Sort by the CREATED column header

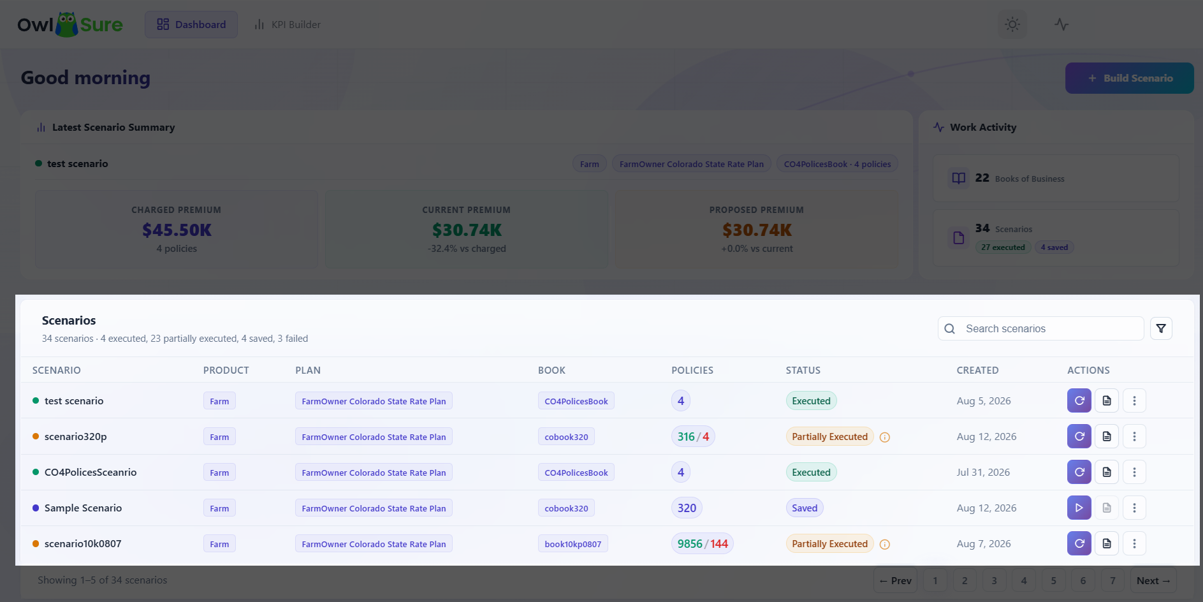[x=977, y=370]
